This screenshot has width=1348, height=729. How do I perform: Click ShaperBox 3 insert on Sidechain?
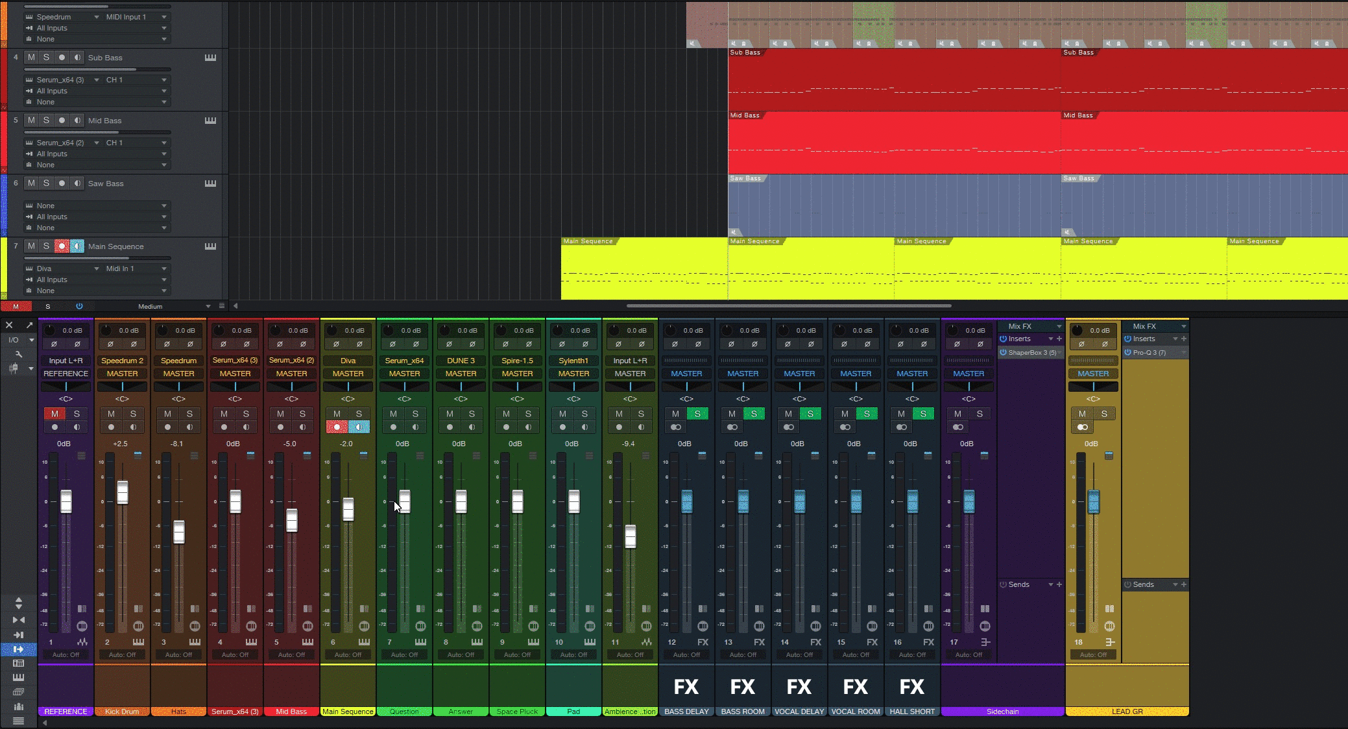[1031, 353]
